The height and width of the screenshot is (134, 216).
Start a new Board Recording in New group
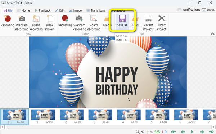[36, 23]
